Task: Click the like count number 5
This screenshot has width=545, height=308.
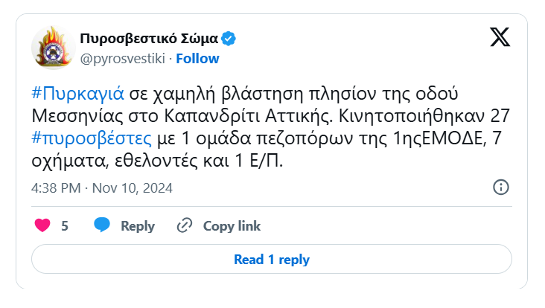Action: point(65,226)
